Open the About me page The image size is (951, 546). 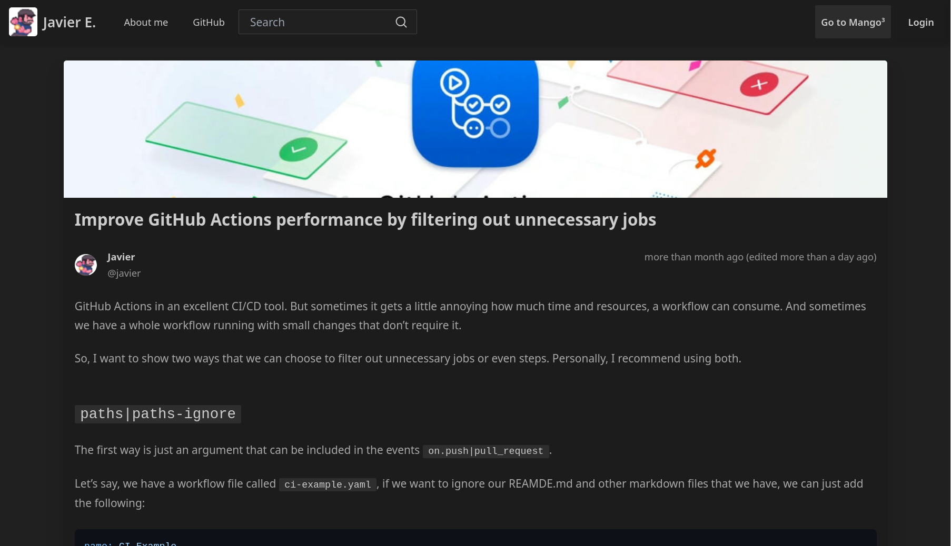146,22
